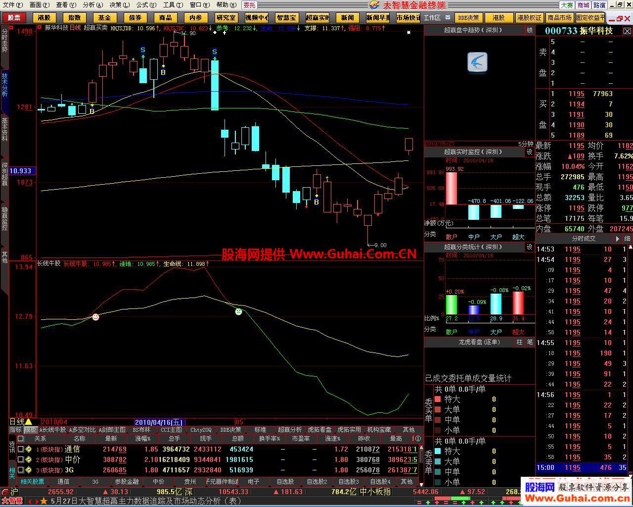633x507 pixels.
Task: Click the 15:00 highlighted trade row
Action: pos(582,467)
